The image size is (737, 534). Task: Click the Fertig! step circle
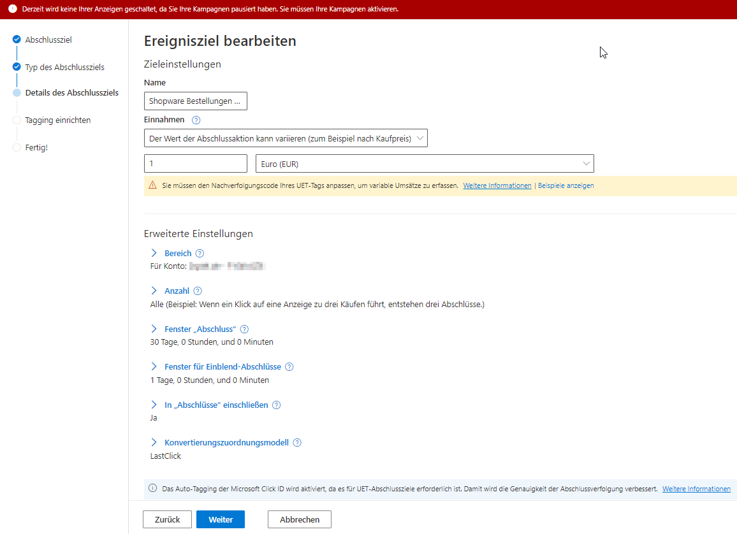click(x=17, y=147)
